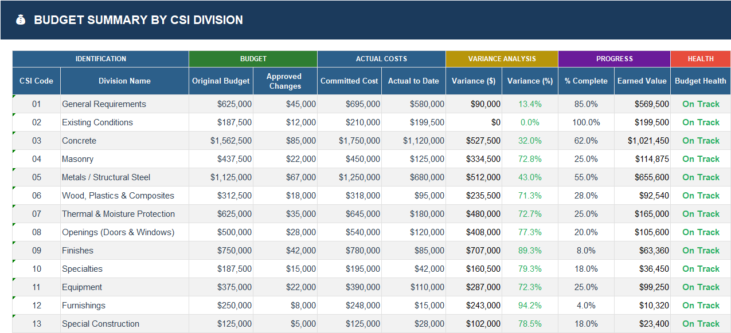Click the Variance ($) column header
This screenshot has width=731, height=333.
tap(474, 81)
